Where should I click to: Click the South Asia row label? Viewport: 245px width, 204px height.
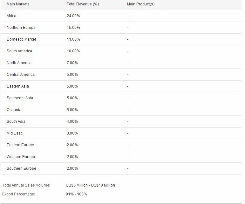tap(16, 121)
